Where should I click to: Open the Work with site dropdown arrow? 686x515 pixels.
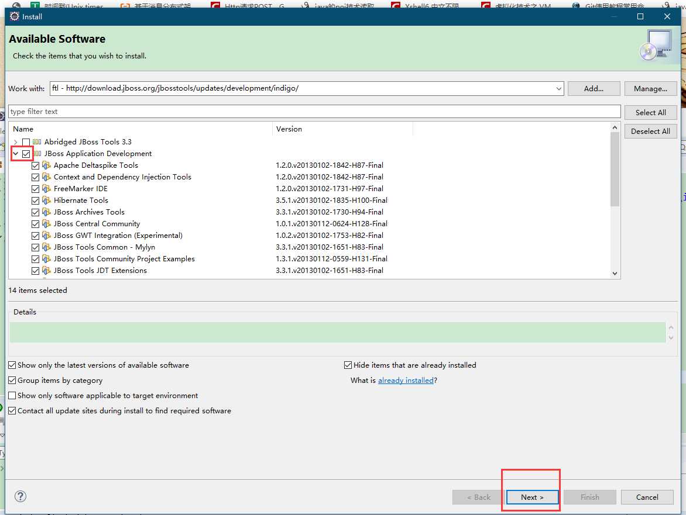click(x=558, y=89)
